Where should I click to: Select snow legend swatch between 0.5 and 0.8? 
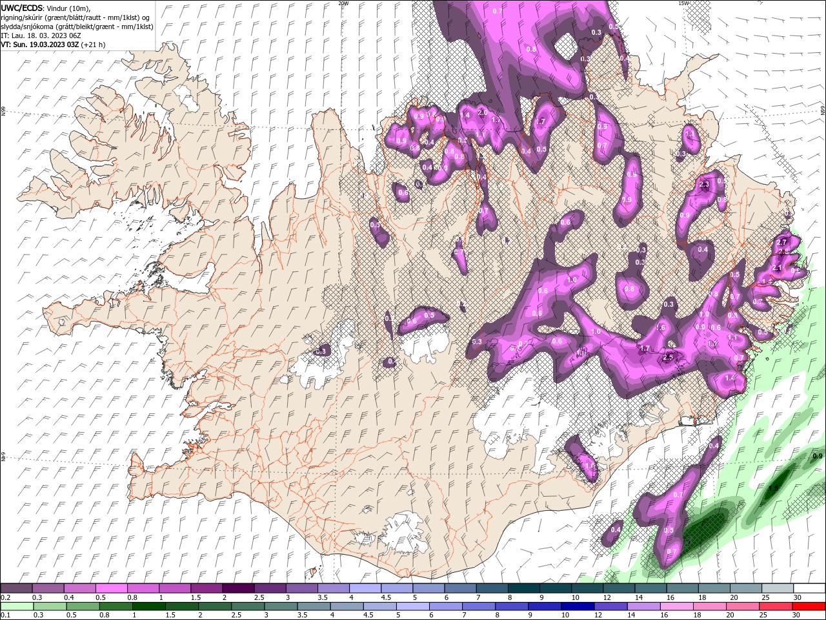point(111,588)
